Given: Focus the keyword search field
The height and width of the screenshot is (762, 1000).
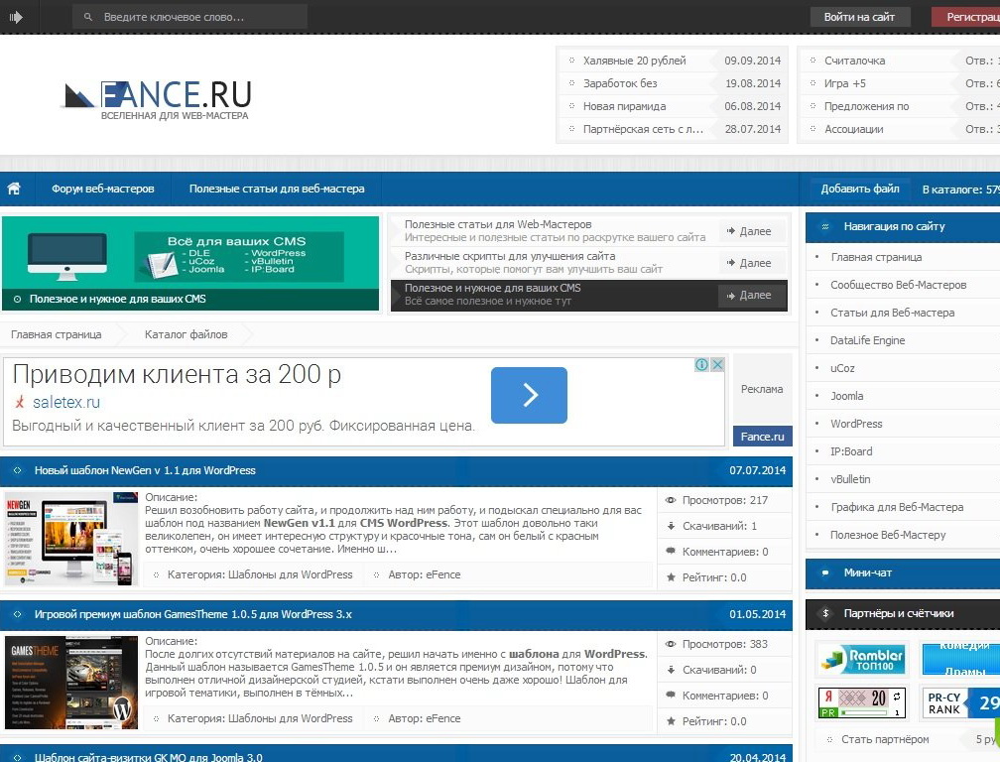Looking at the screenshot, I should point(190,17).
